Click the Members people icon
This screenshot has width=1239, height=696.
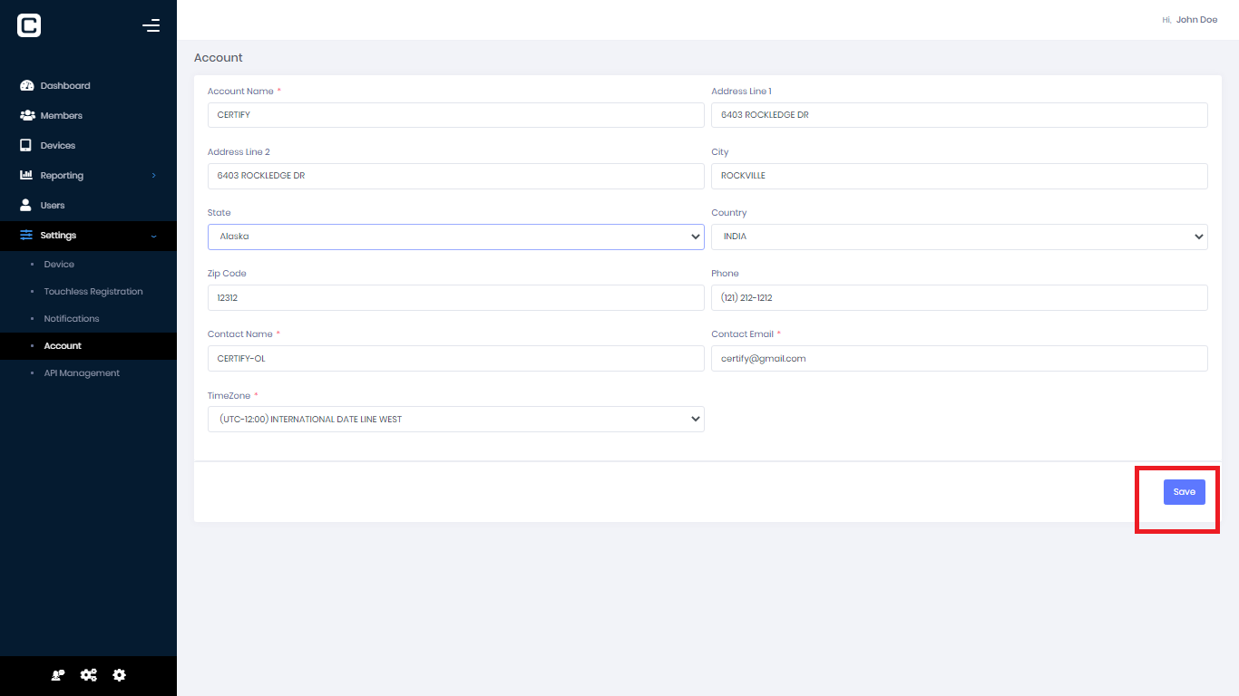click(x=26, y=115)
